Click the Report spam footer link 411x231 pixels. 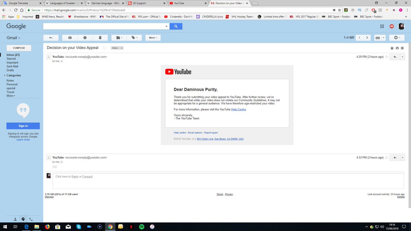(x=211, y=132)
